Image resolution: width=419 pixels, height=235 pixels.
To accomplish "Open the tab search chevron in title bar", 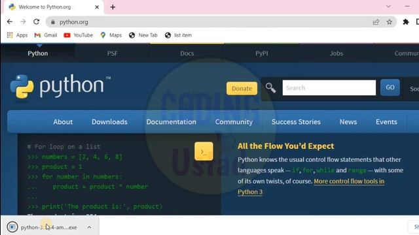I will 388,7.
